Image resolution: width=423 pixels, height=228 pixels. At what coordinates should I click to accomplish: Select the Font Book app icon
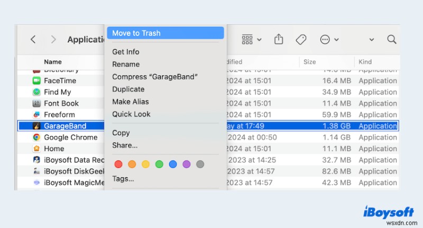(x=36, y=103)
